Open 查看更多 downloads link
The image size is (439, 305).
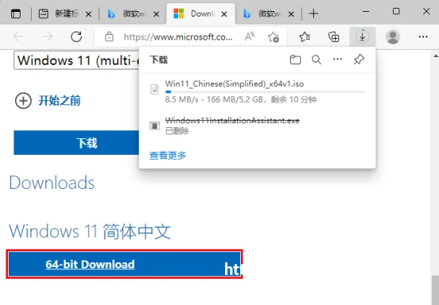pyautogui.click(x=167, y=156)
